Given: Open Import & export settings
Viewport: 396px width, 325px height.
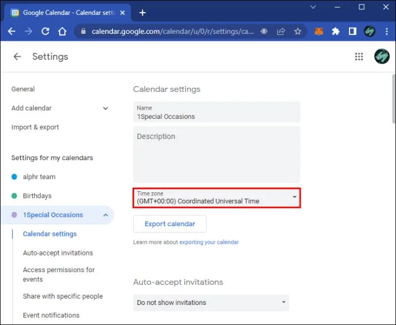Looking at the screenshot, I should [35, 127].
